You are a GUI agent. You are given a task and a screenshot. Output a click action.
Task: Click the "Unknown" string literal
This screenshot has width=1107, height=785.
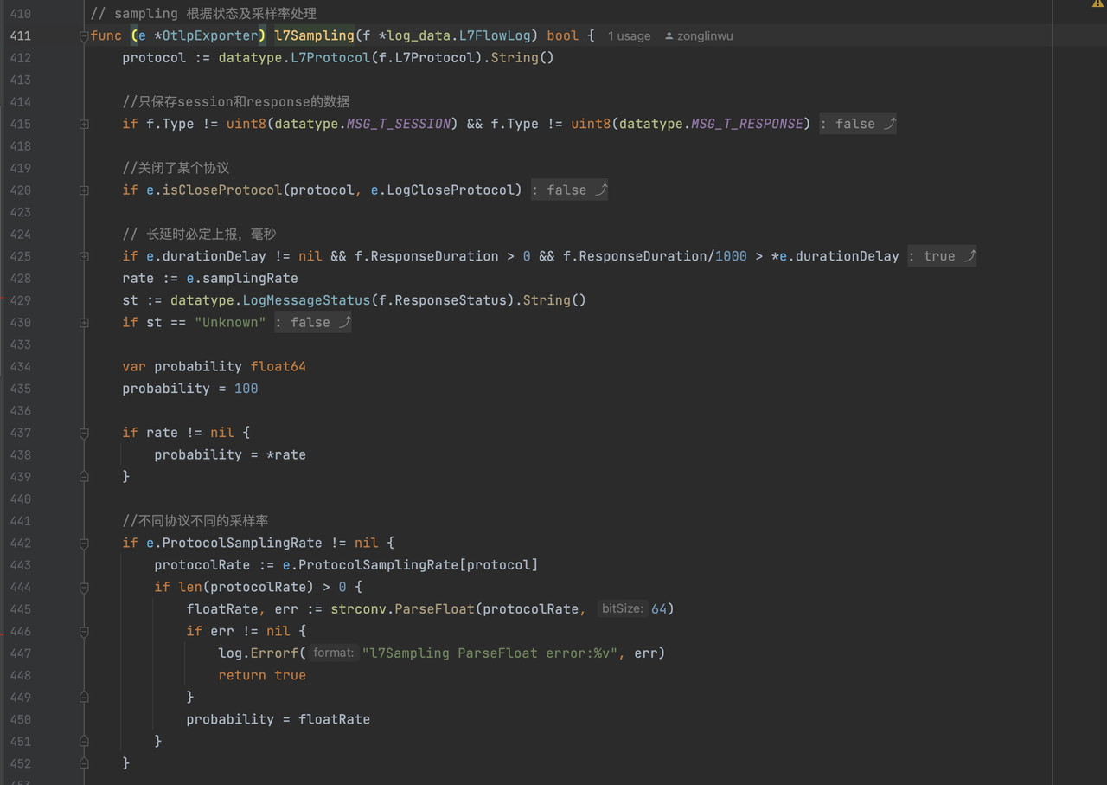coord(230,322)
